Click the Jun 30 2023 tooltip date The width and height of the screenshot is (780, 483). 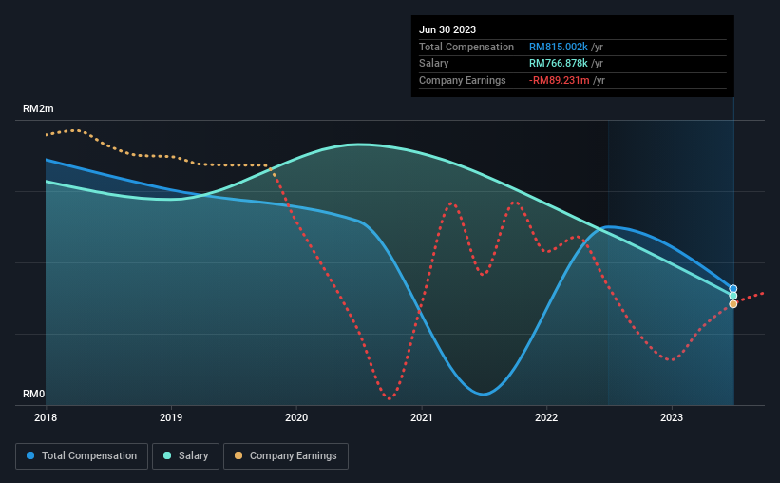coord(447,29)
